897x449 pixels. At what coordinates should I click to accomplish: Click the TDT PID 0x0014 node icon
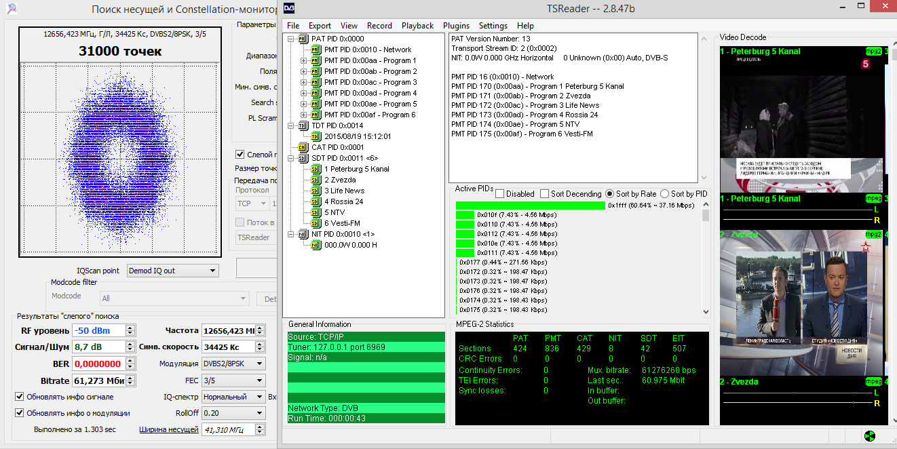[x=302, y=125]
